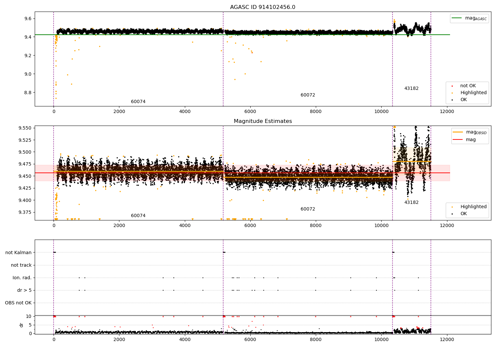Click the 9.0 y-axis tick label
The image size is (496, 347).
coord(28,74)
